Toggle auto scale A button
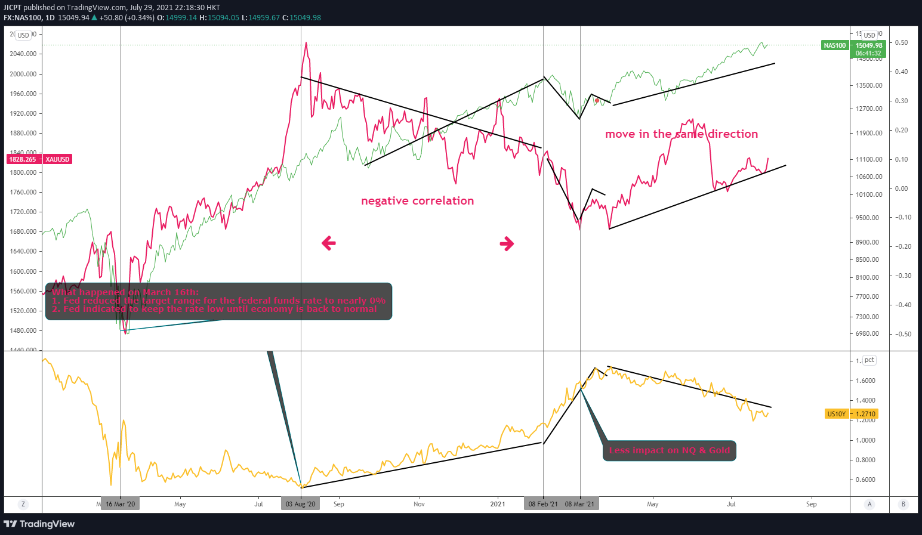This screenshot has height=535, width=922. [x=869, y=504]
